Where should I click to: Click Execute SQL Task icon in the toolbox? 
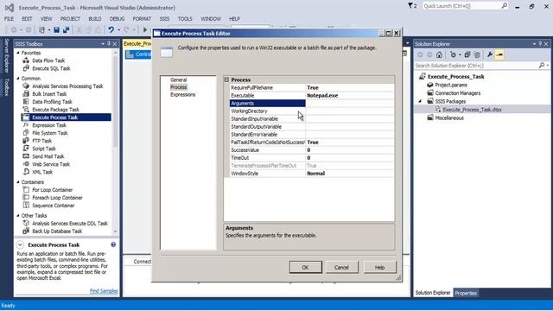[26, 68]
